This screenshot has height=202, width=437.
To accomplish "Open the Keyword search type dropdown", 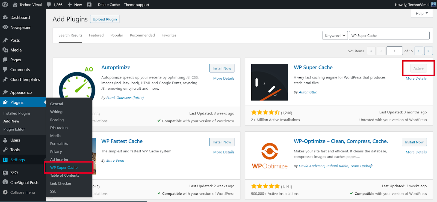I will [x=335, y=35].
